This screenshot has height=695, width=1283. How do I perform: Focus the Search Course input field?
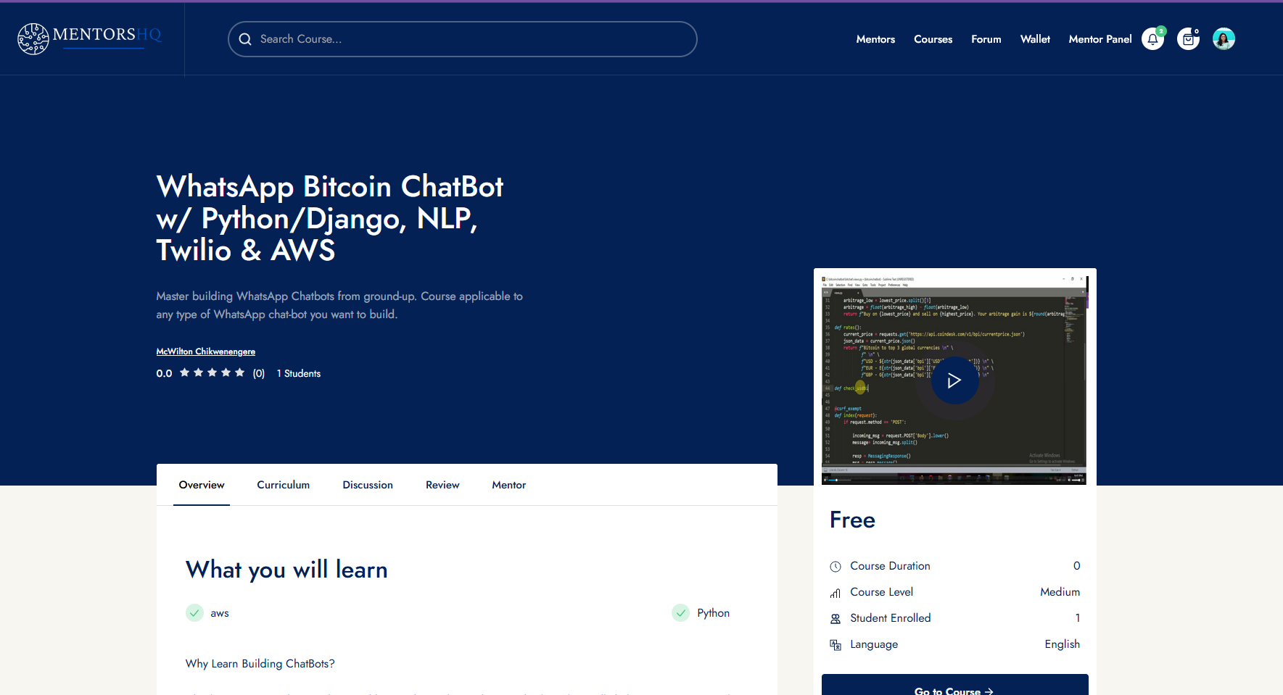point(462,39)
